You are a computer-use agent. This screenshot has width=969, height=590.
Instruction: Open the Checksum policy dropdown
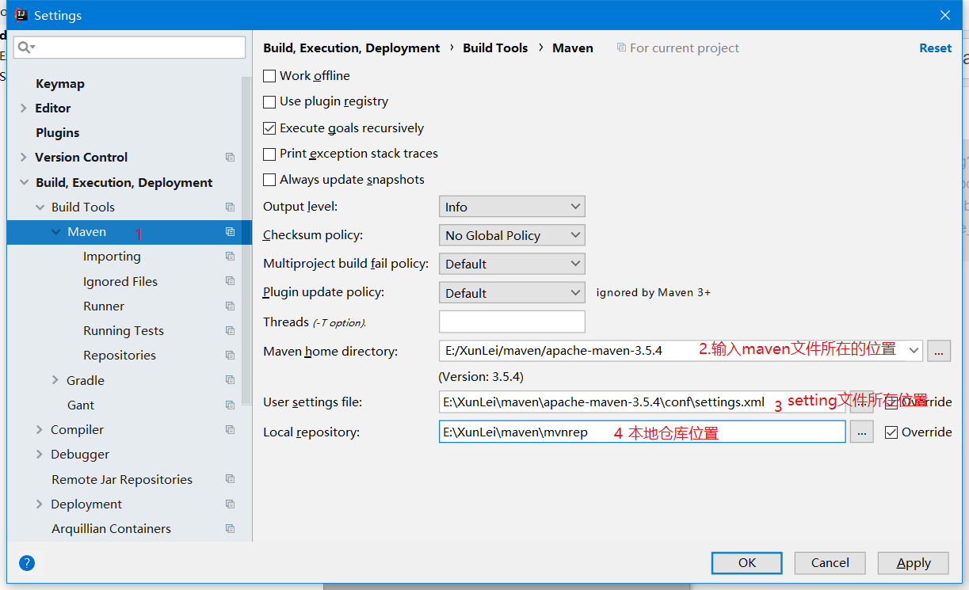tap(512, 235)
